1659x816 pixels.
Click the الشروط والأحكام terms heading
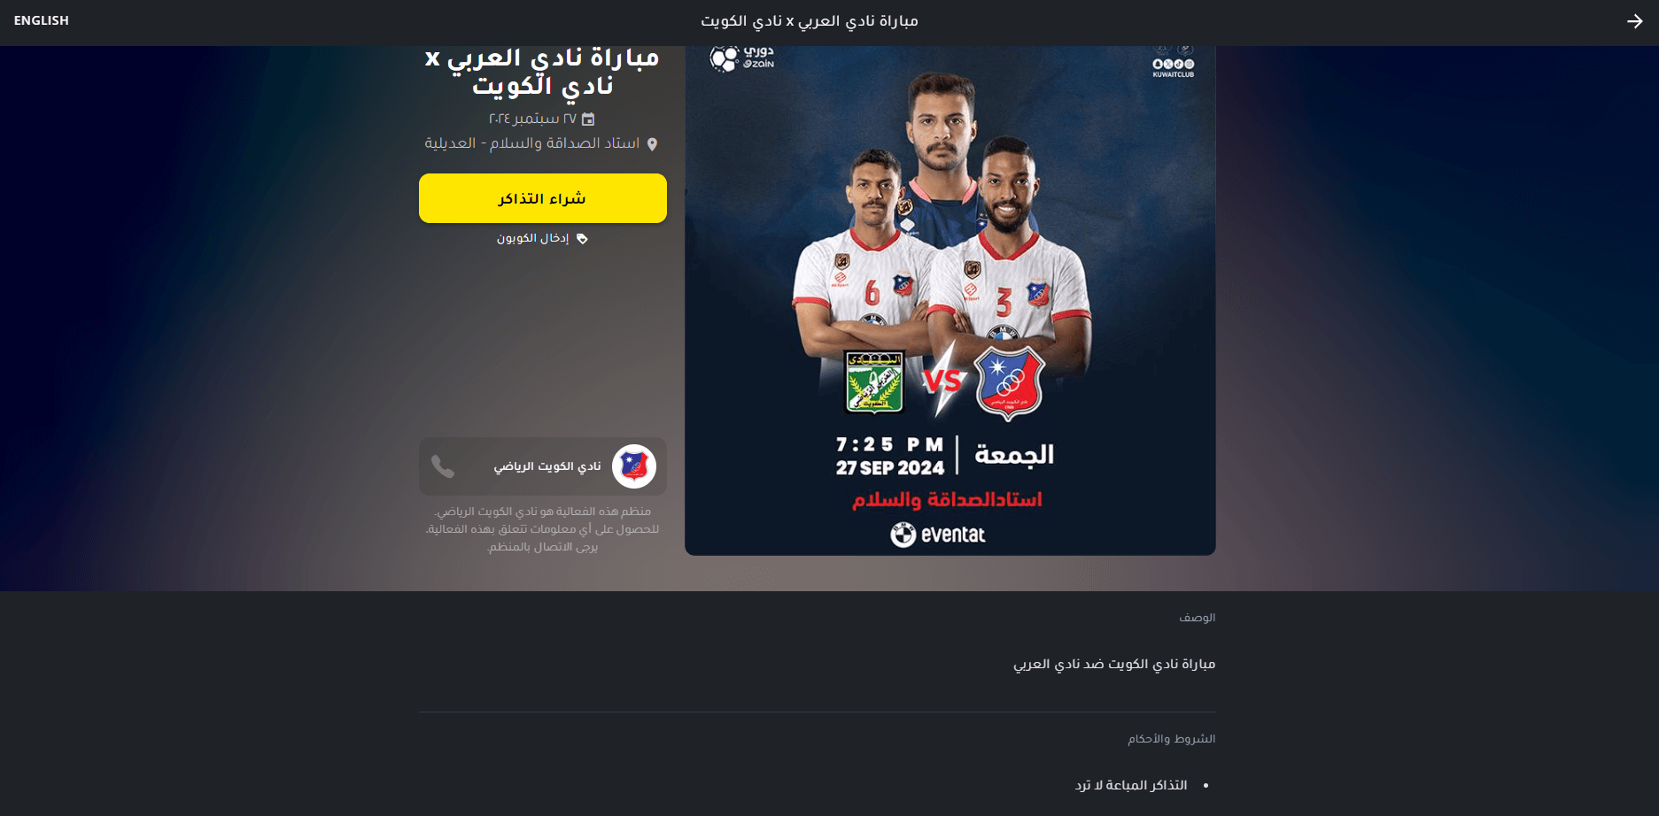coord(1172,739)
